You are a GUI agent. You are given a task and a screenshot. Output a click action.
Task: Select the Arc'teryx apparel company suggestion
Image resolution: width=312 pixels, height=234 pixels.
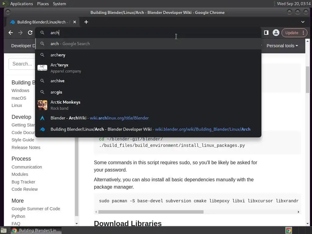[x=148, y=68]
